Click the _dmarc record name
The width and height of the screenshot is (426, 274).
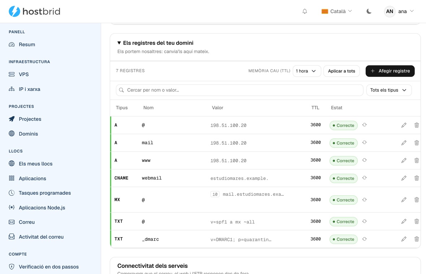(x=150, y=239)
